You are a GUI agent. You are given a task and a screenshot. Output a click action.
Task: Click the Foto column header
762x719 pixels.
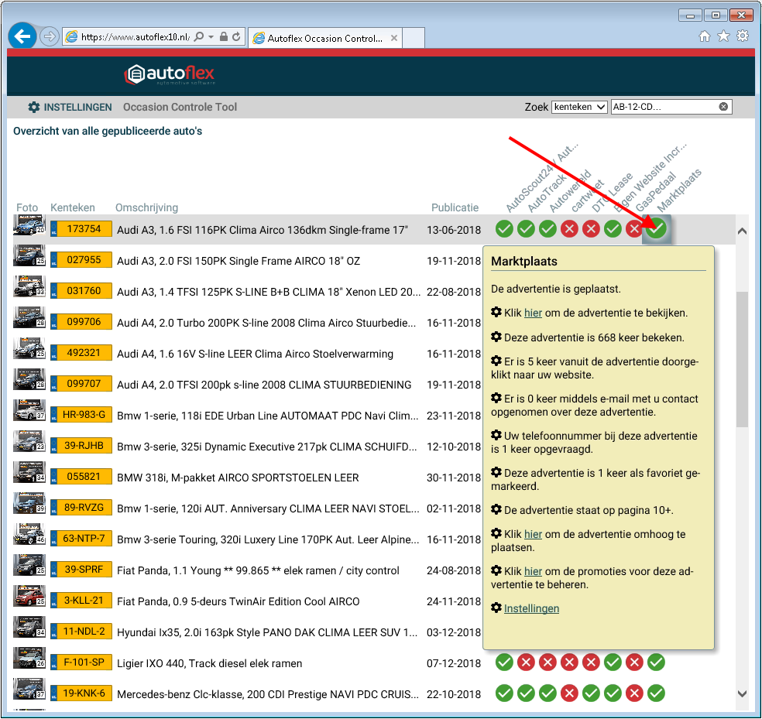[x=27, y=207]
